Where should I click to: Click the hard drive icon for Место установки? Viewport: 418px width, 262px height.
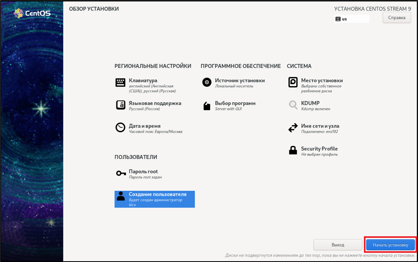pos(293,82)
